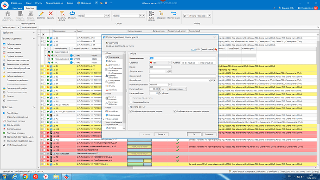Open Отчеты menu
This screenshot has width=320, height=180.
39,3
